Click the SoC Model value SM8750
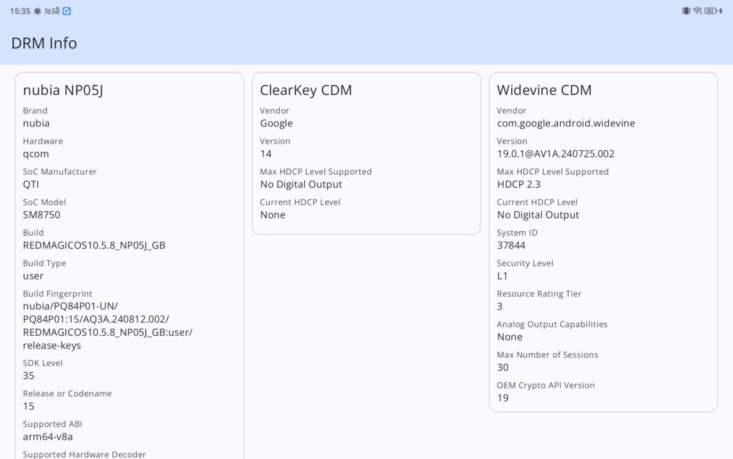Image resolution: width=733 pixels, height=459 pixels. click(x=42, y=215)
